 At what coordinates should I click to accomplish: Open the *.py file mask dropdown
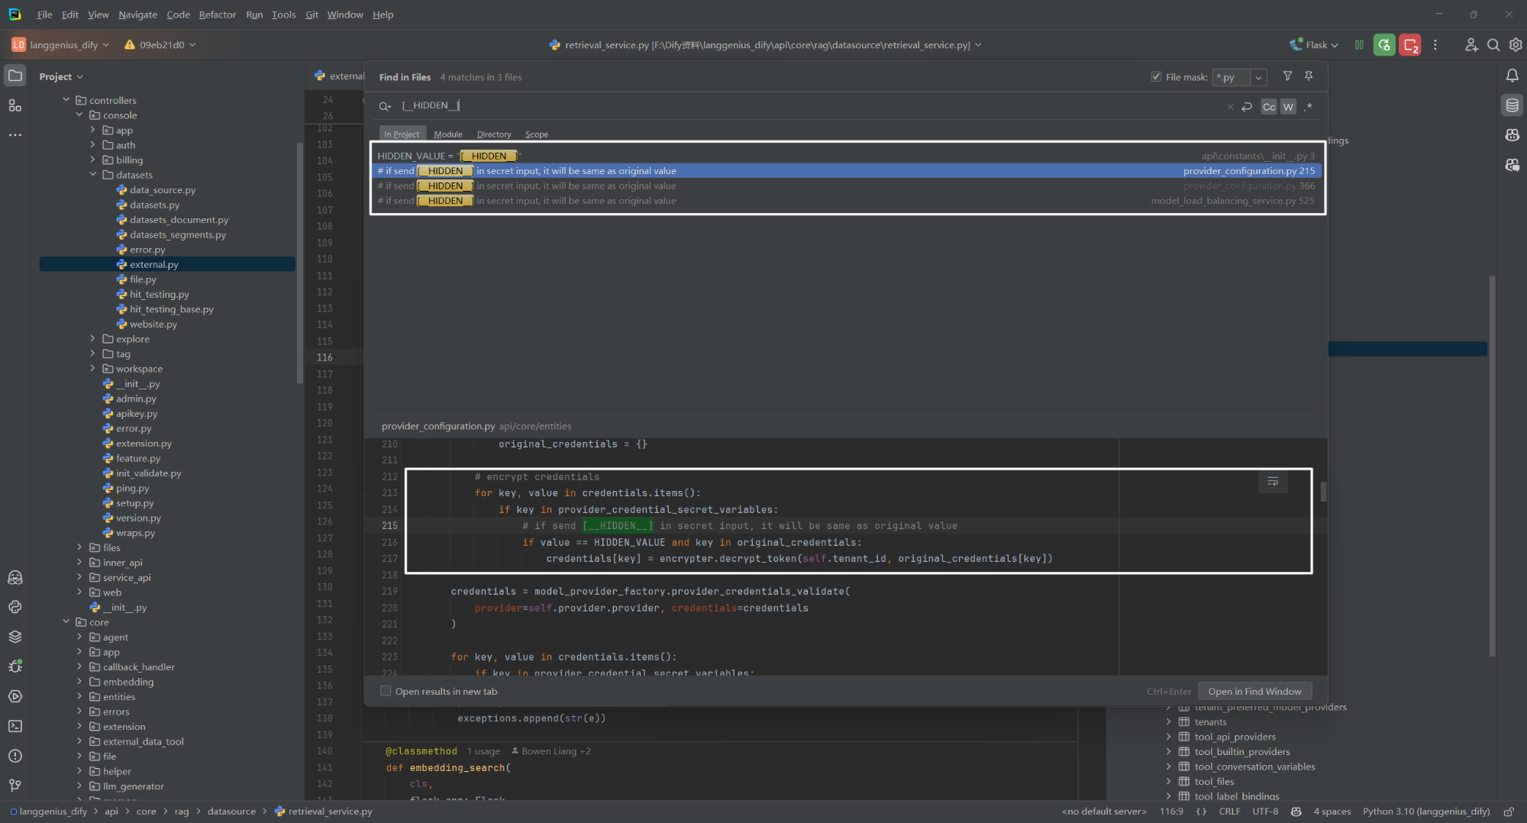click(1259, 77)
